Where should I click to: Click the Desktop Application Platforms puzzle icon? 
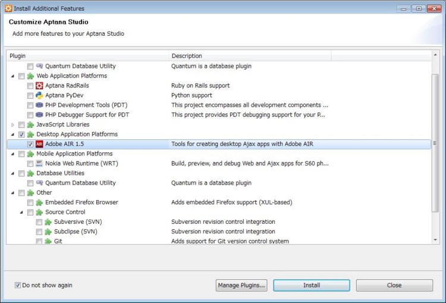(30, 135)
